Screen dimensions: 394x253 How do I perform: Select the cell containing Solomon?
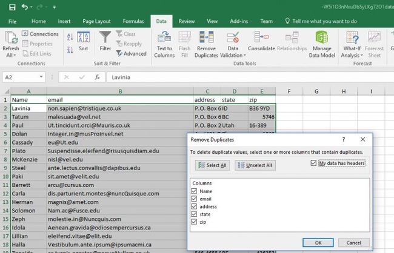(x=28, y=211)
